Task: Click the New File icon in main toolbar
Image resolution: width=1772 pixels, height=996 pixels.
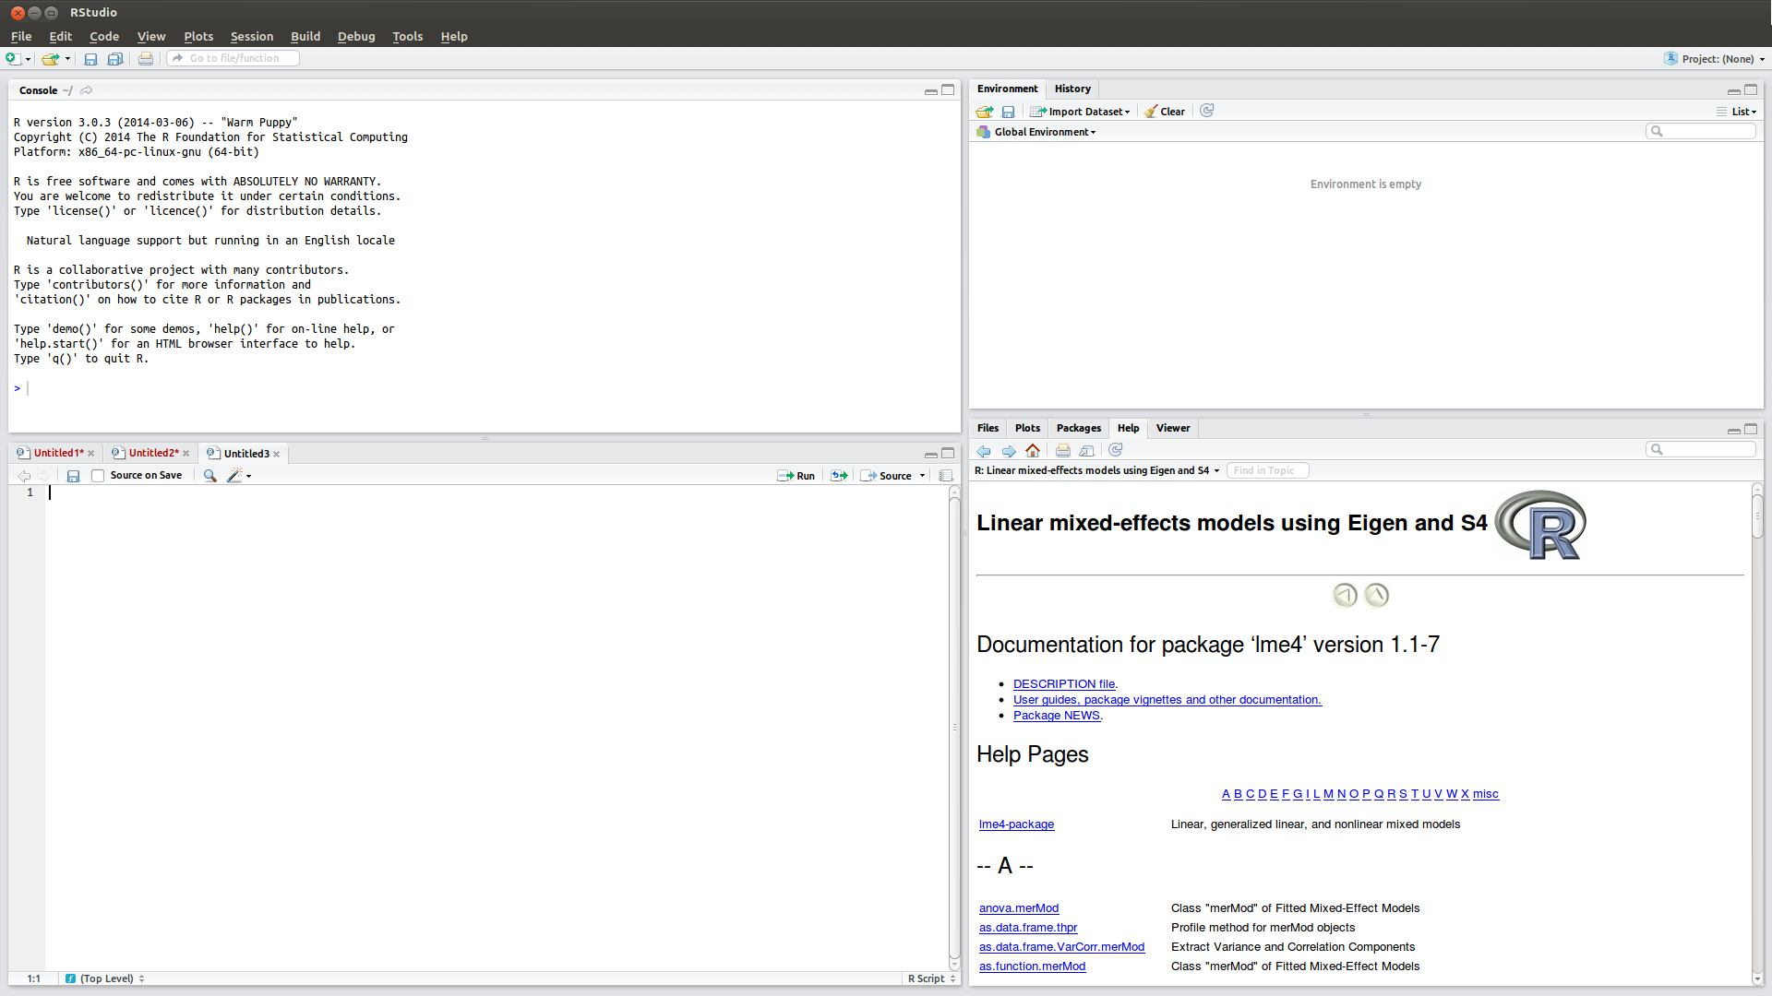Action: point(13,58)
